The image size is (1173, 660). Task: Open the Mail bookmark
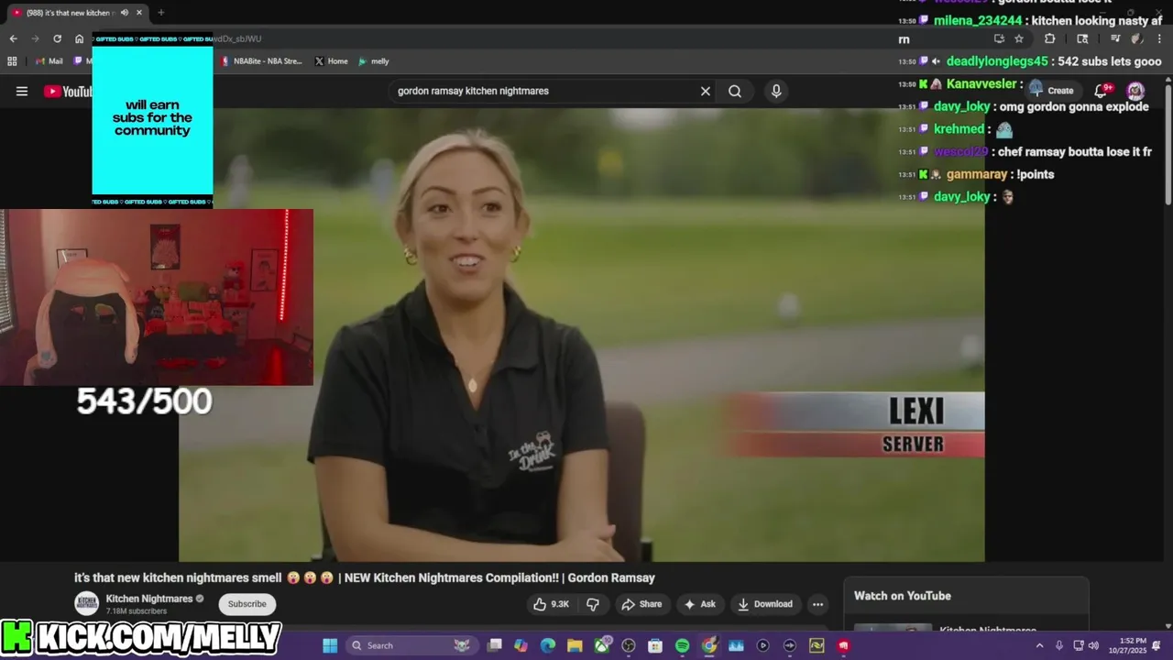[49, 61]
